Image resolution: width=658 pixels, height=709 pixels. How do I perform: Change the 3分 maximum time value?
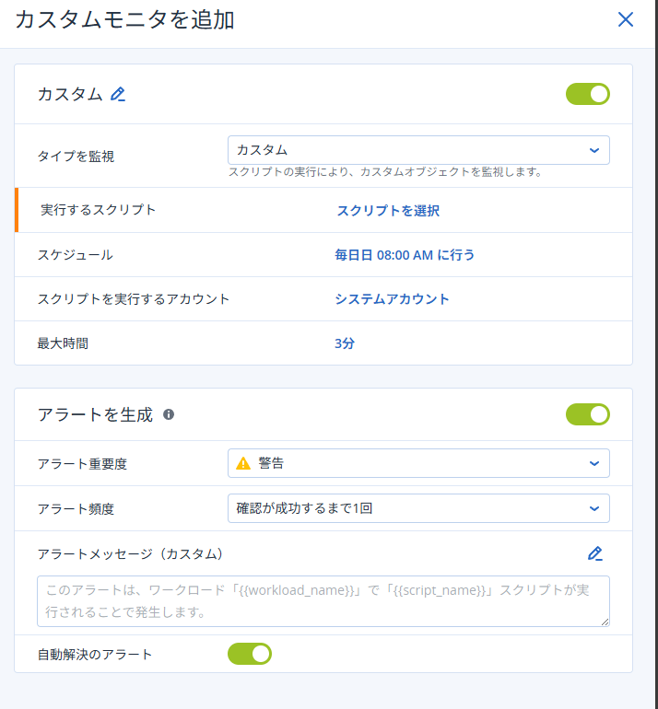tap(345, 343)
